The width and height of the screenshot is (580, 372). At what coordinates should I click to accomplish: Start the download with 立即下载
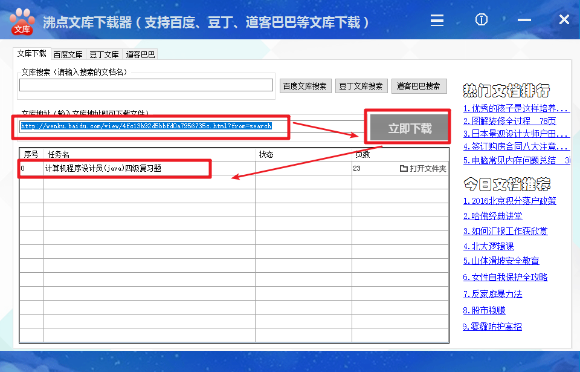click(x=410, y=128)
